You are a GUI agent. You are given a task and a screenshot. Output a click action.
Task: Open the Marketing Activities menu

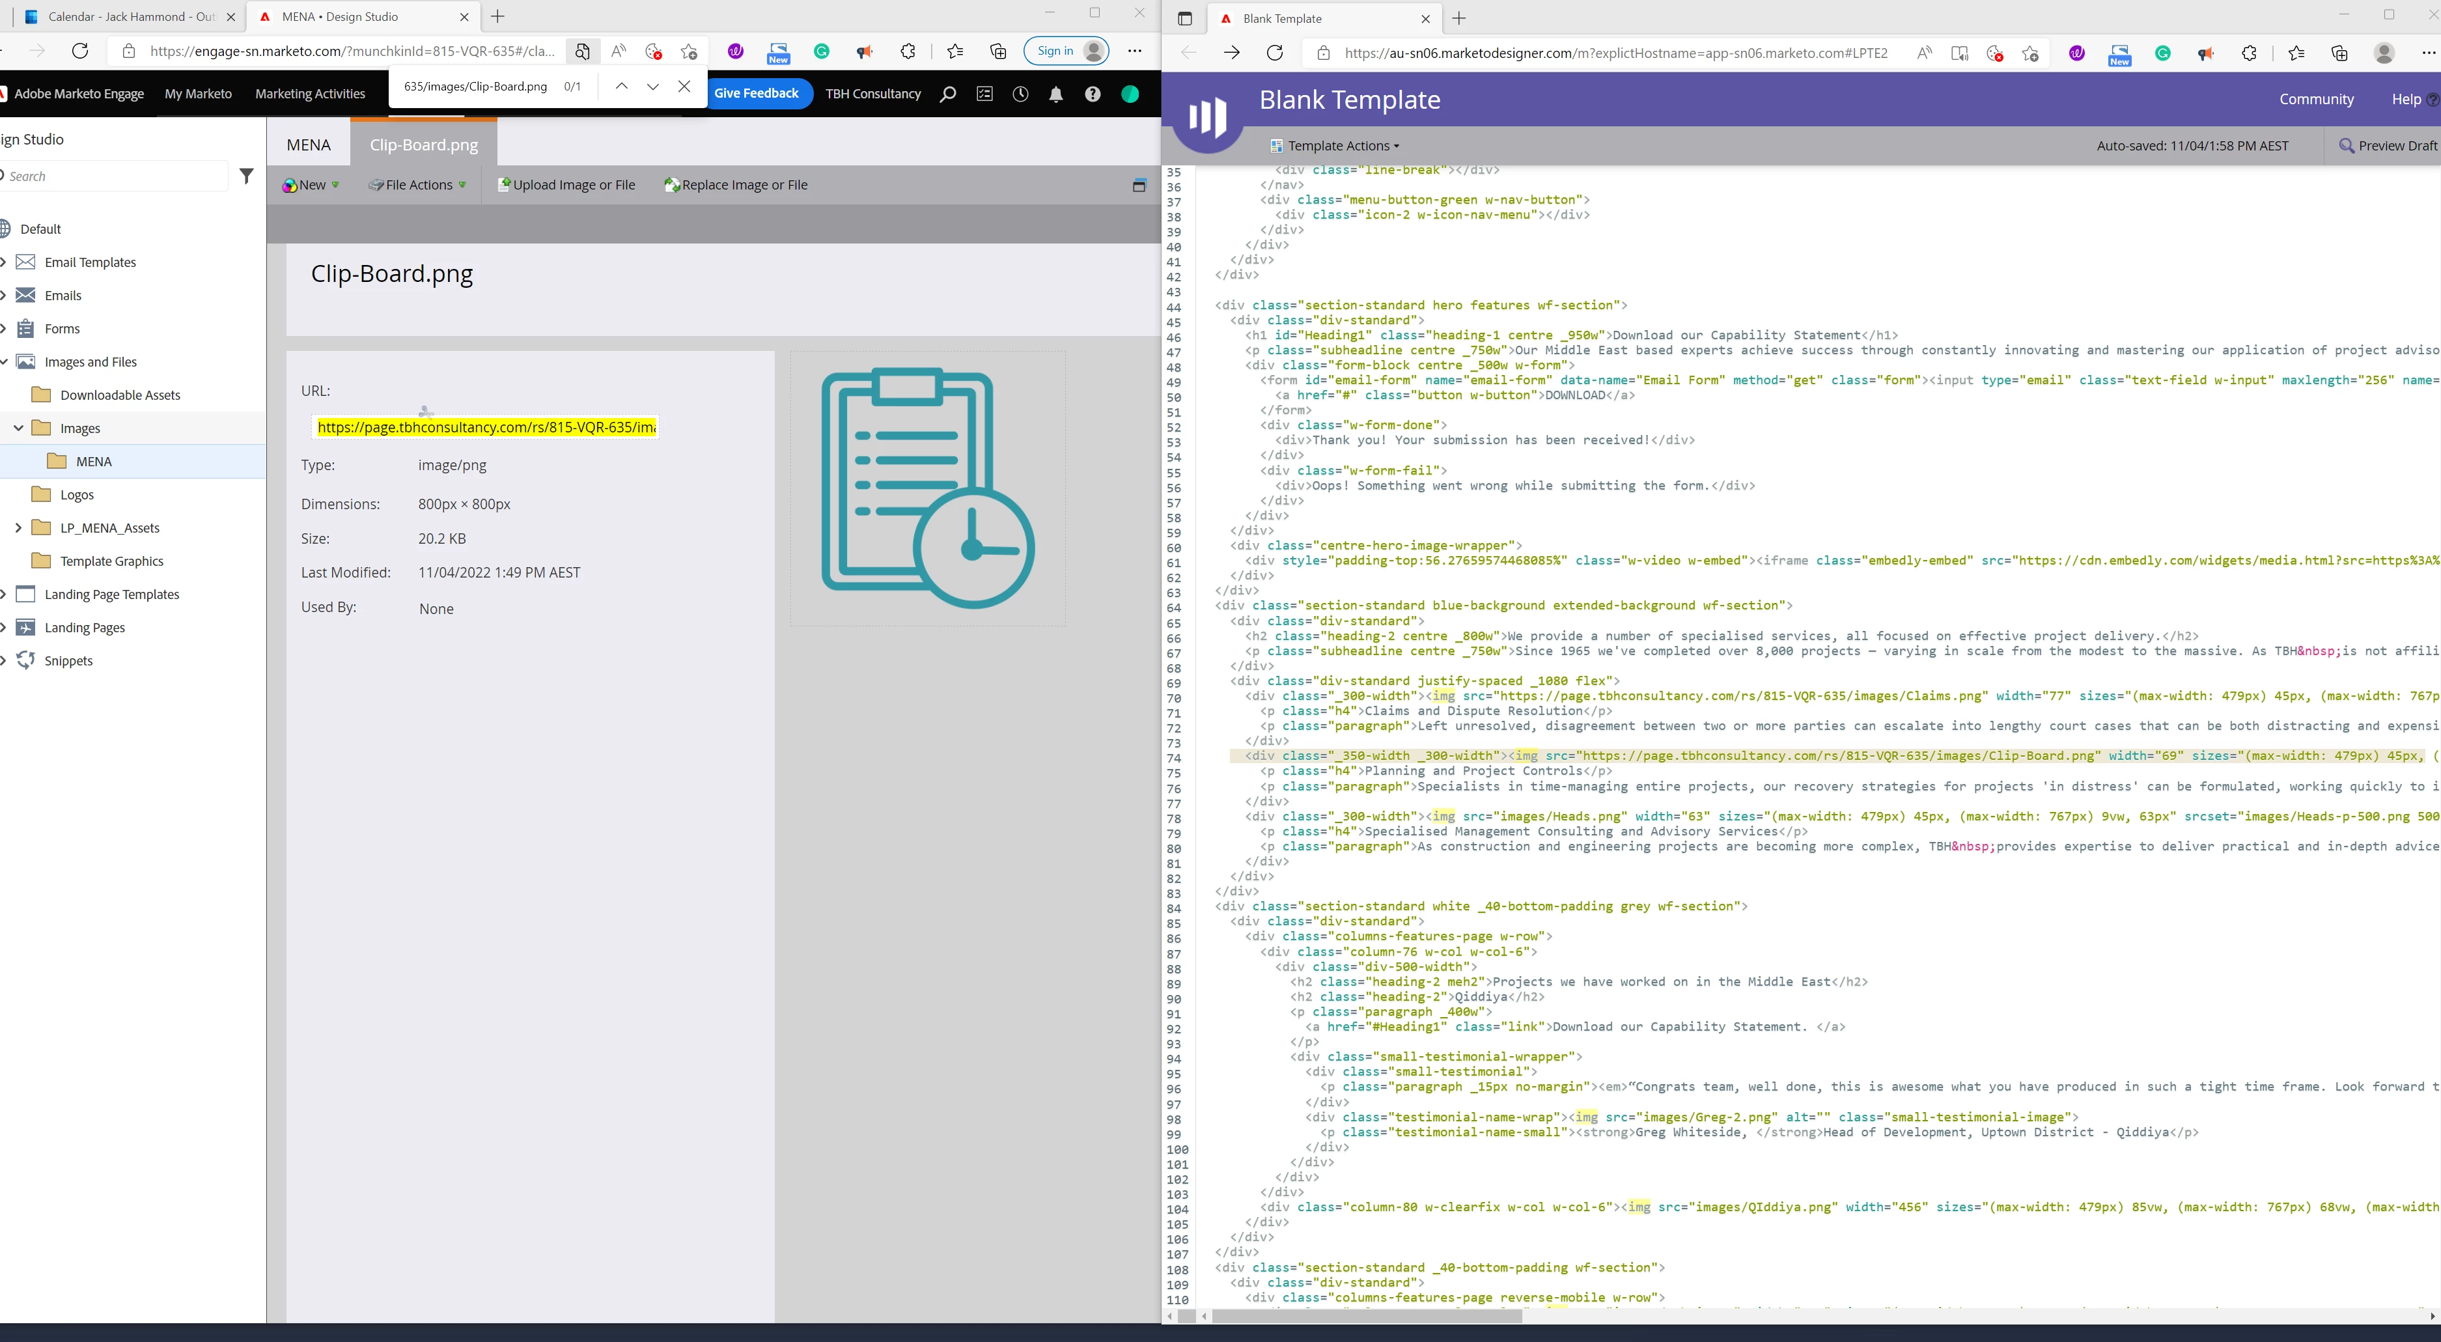click(310, 94)
